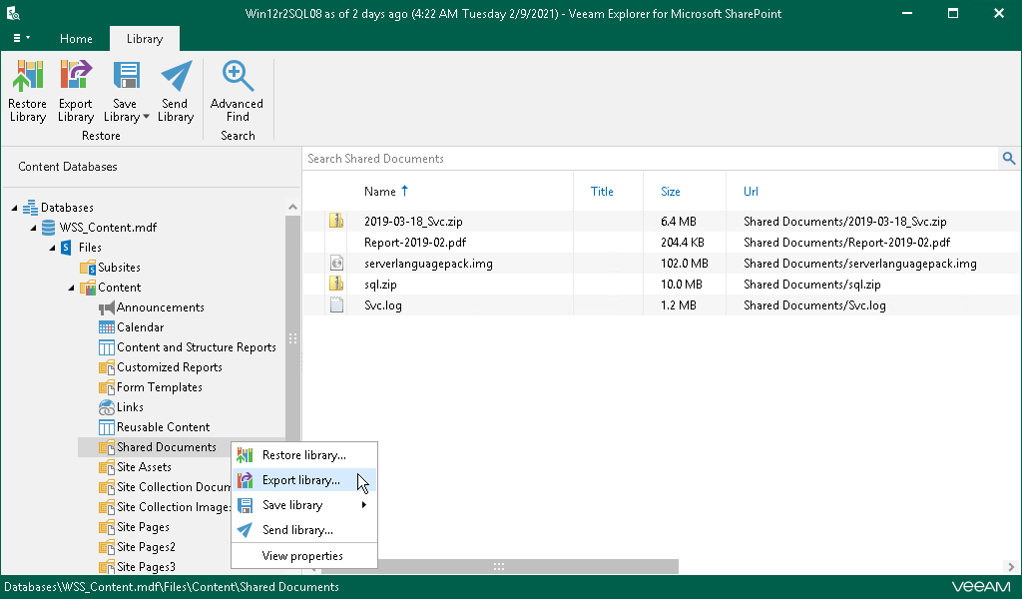Click the Name column header to sort

pos(380,192)
